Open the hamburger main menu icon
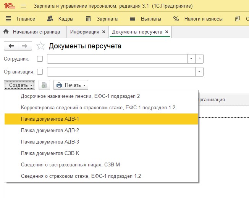249x198 pixels. pos(23,6)
